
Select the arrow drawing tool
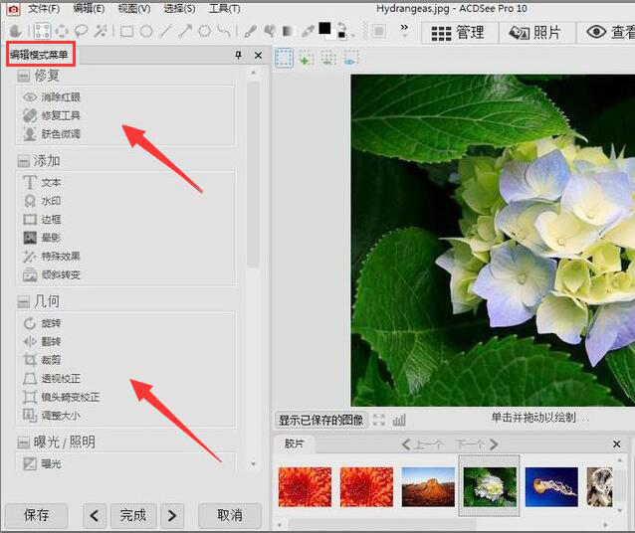pyautogui.click(x=185, y=31)
